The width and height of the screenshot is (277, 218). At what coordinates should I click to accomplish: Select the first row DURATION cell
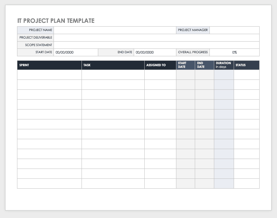pyautogui.click(x=223, y=75)
